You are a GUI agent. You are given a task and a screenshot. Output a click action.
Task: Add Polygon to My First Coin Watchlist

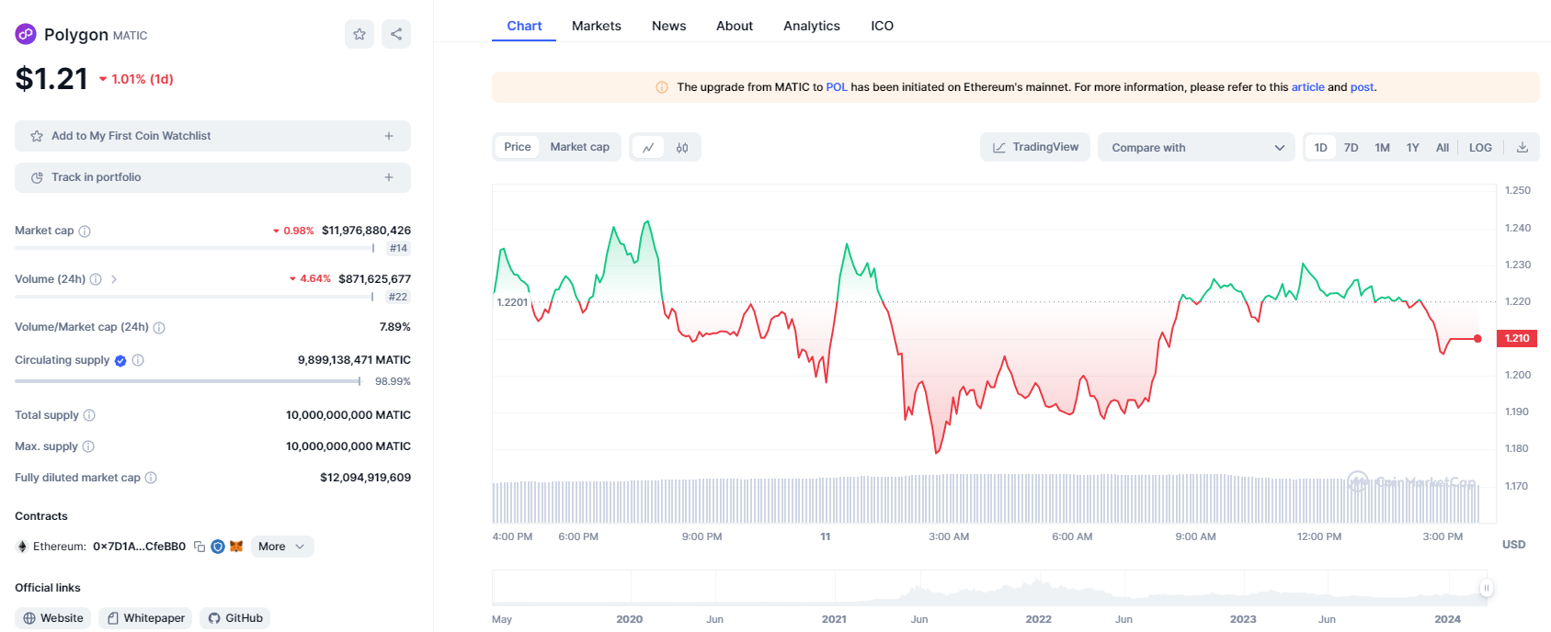pyautogui.click(x=212, y=136)
